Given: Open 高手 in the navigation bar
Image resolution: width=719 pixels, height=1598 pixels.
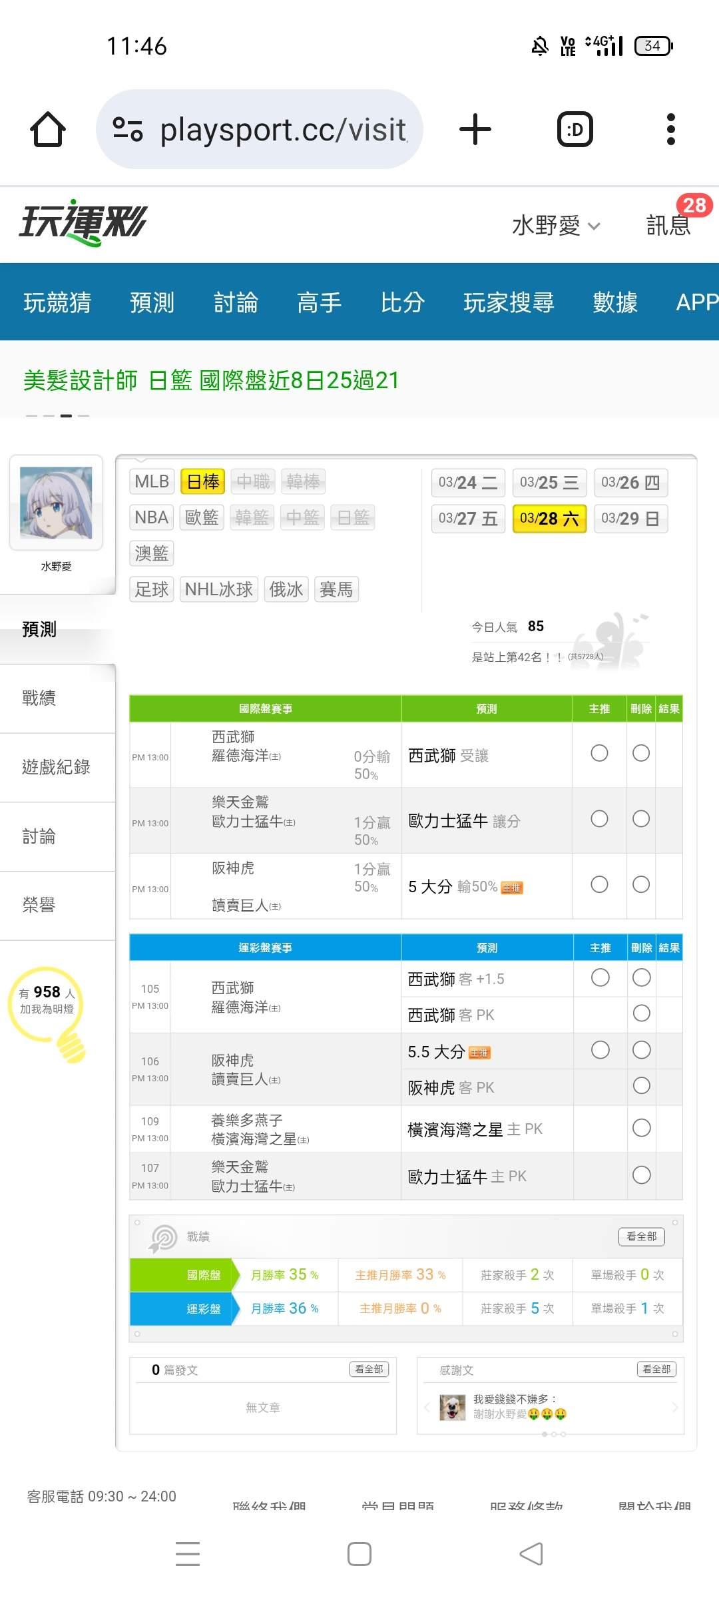Looking at the screenshot, I should click(319, 302).
